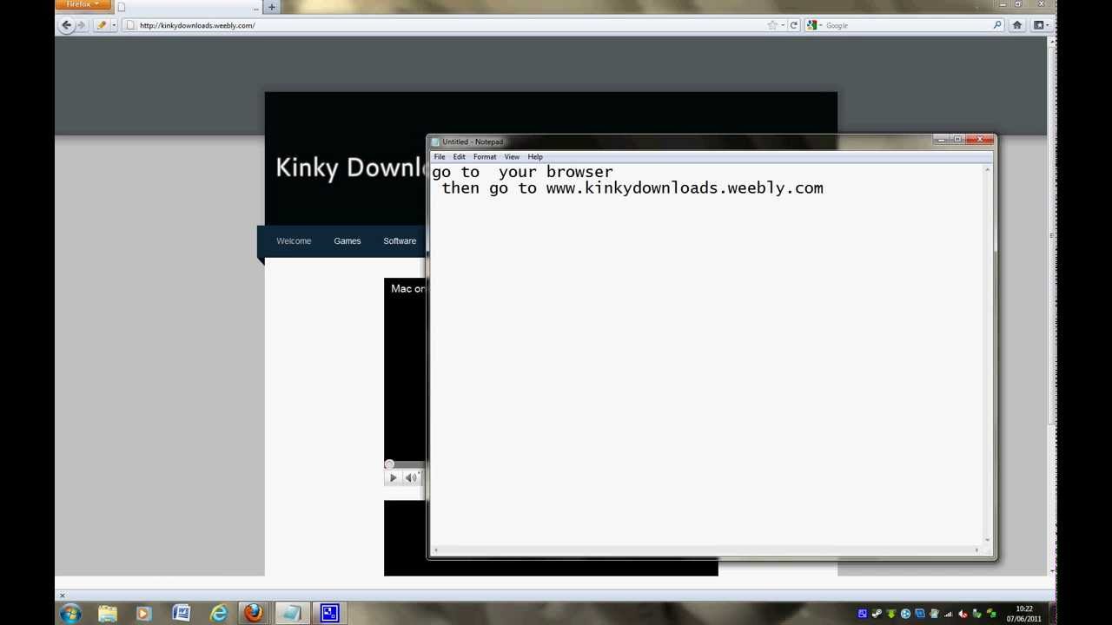Click the green download arrow tray icon
The height and width of the screenshot is (625, 1112).
(x=890, y=614)
